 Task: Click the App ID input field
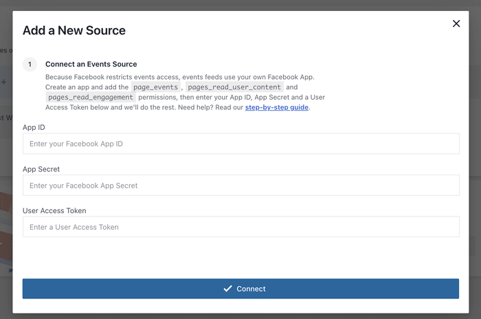pos(240,144)
